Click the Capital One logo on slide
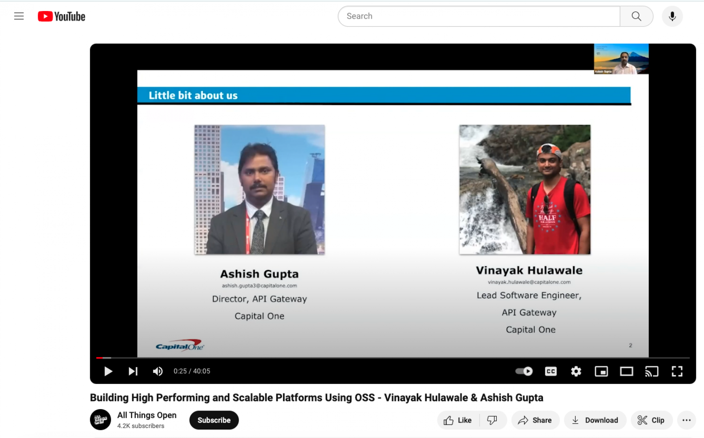 (180, 345)
